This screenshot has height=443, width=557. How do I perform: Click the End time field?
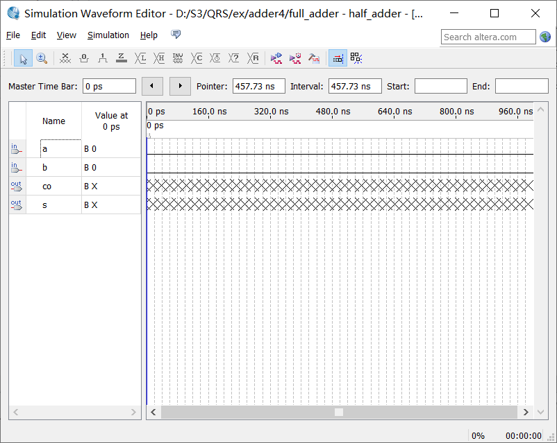point(522,86)
